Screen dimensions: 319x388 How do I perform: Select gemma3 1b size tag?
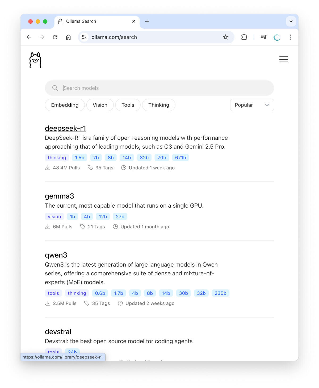[72, 217]
